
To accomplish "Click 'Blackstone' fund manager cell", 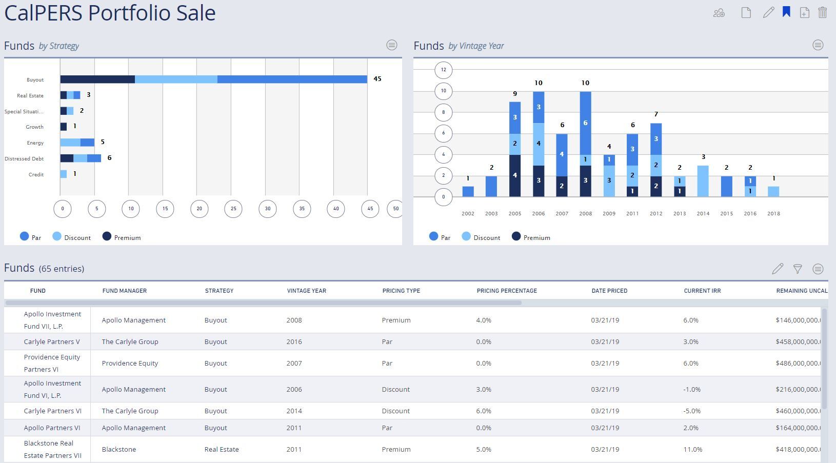I will [119, 449].
